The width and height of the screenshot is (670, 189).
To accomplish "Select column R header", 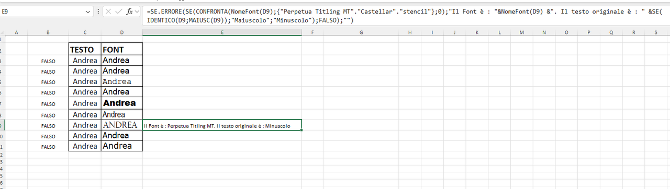I will (x=634, y=32).
